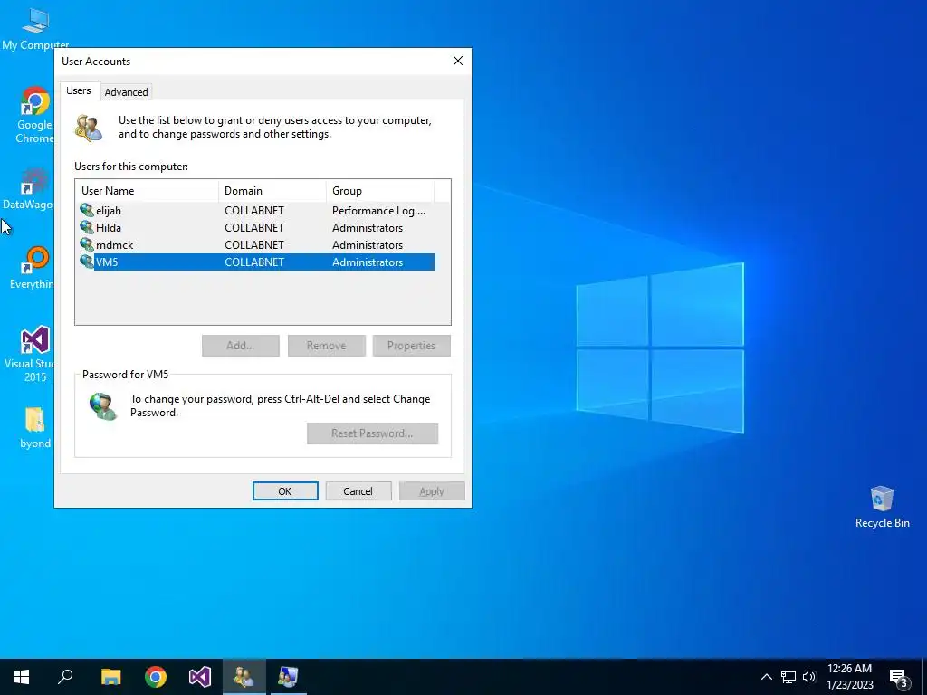The image size is (927, 695).
Task: Click the Add... button
Action: 241,346
